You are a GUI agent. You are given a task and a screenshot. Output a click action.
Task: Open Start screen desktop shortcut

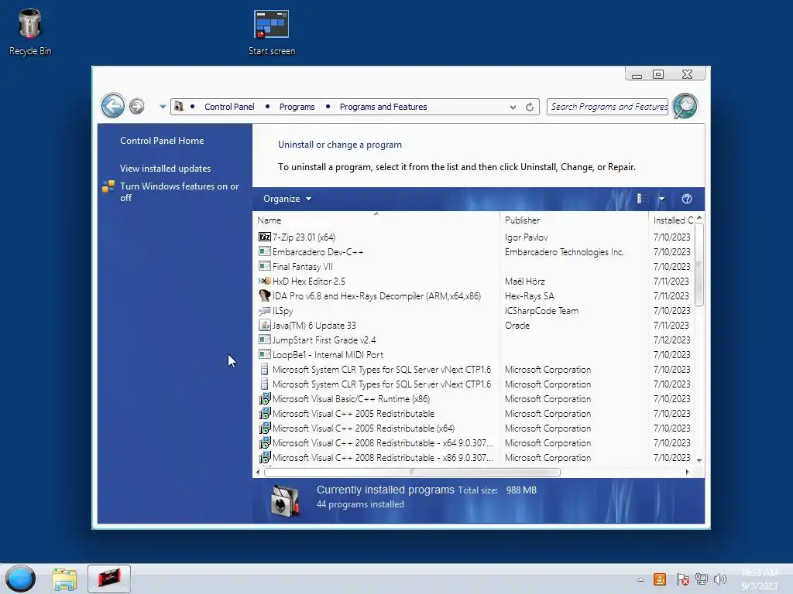pos(272,32)
